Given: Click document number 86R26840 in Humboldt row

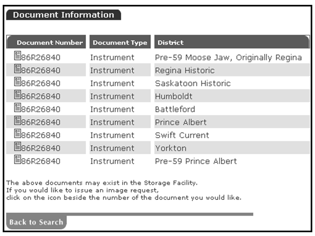Looking at the screenshot, I should point(41,96).
